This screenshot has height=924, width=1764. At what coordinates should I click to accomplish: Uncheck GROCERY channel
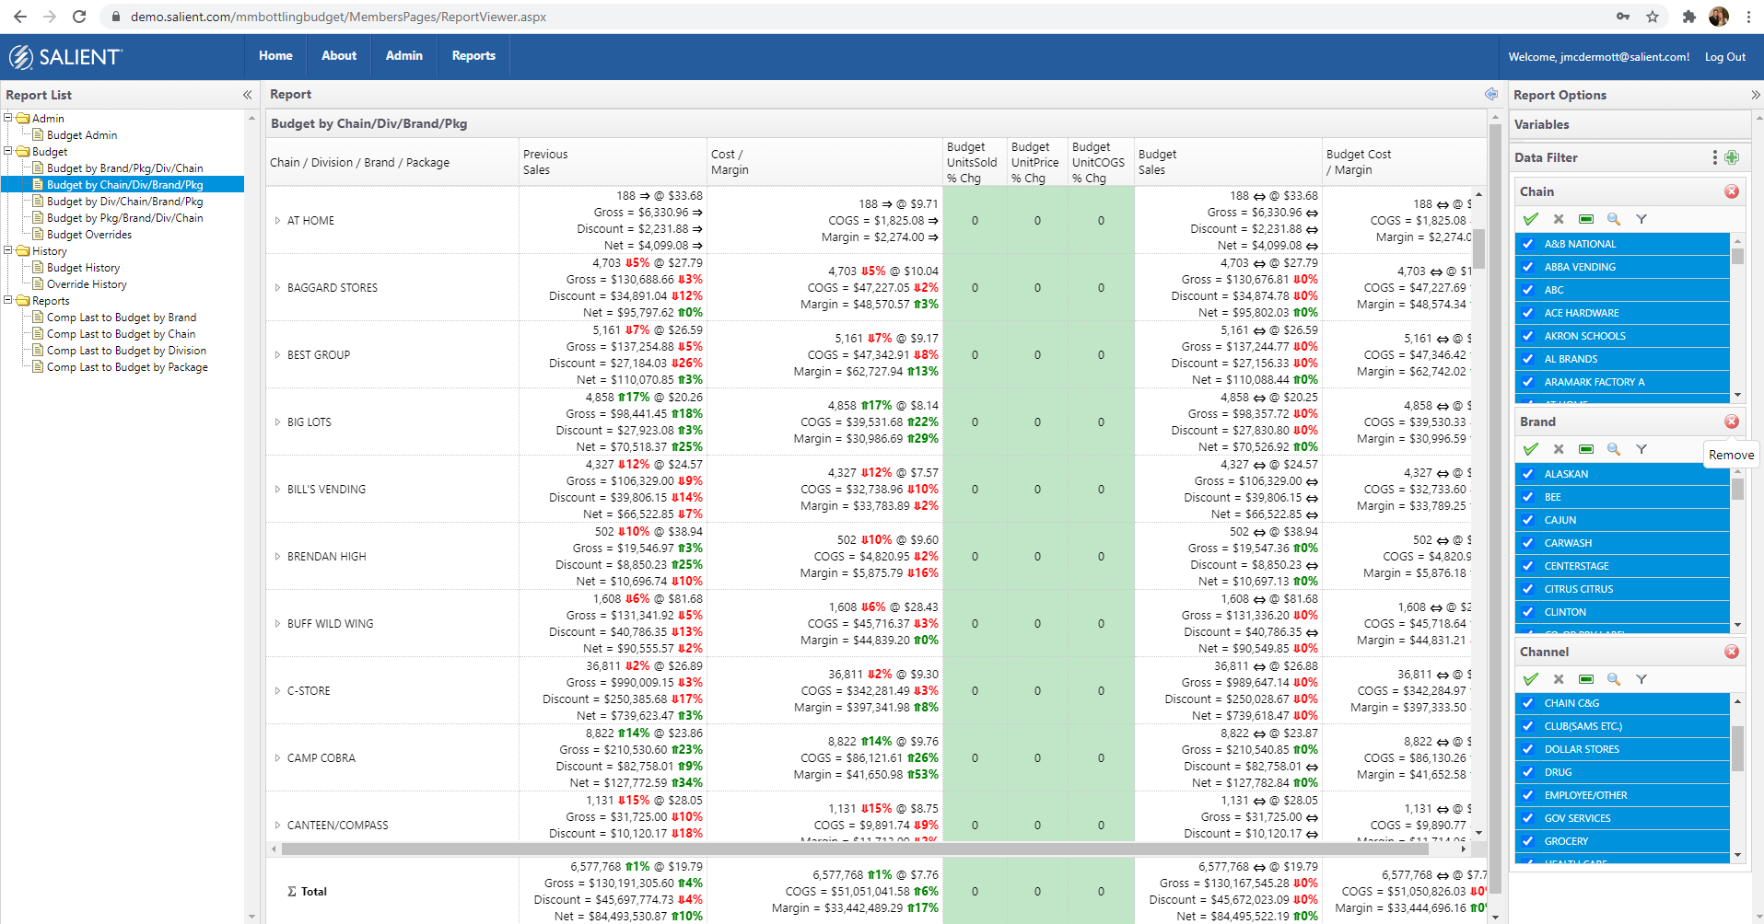pyautogui.click(x=1528, y=841)
